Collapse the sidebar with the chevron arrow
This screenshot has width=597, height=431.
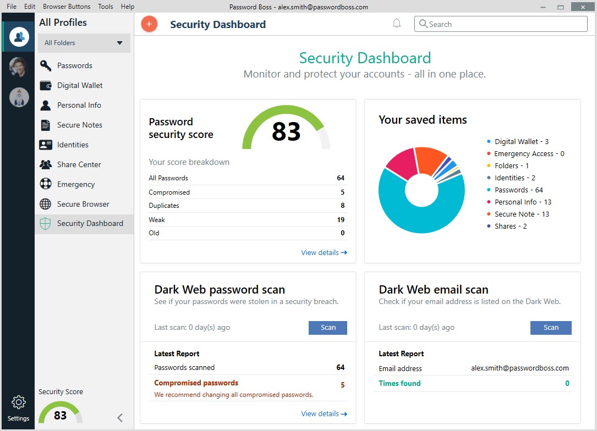point(120,418)
